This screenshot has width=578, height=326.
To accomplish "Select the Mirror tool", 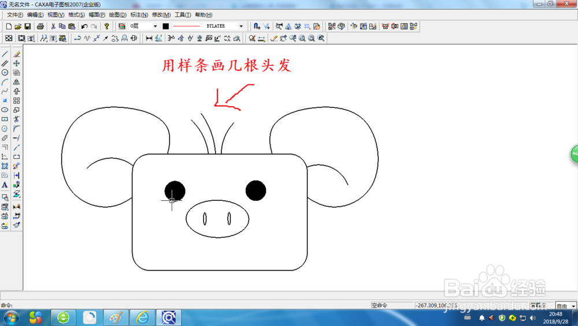I will tap(17, 82).
